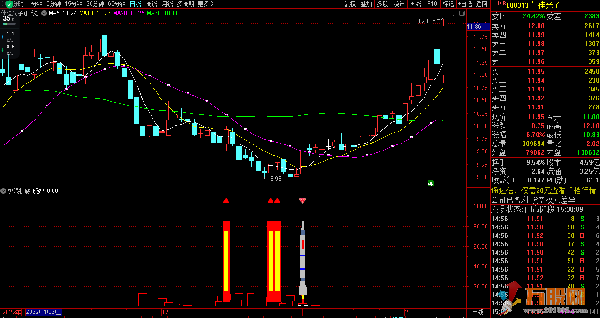600x318 pixels.
Task: Click the 委比 value -24.42%
Action: click(532, 16)
